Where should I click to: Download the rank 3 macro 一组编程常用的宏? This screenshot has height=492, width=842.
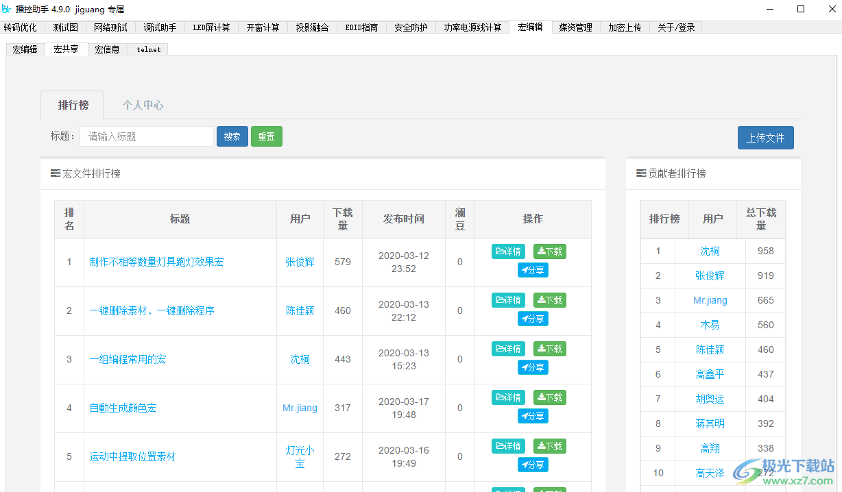coord(549,349)
